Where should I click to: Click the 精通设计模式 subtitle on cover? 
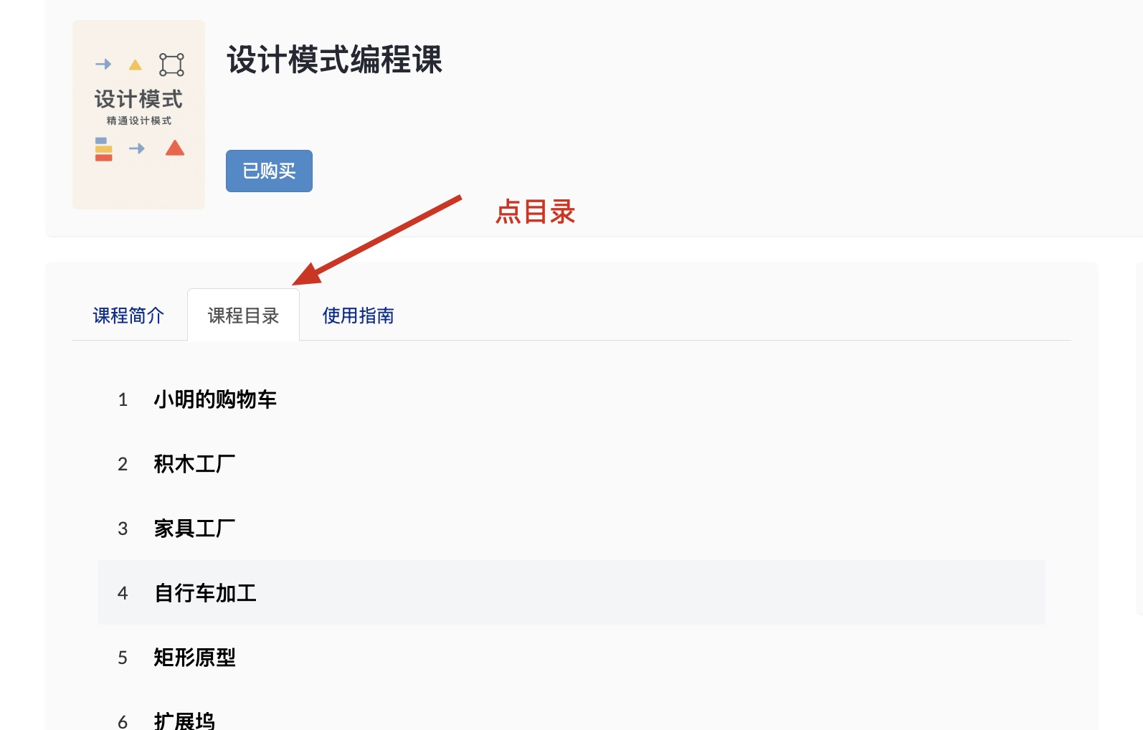tap(139, 120)
